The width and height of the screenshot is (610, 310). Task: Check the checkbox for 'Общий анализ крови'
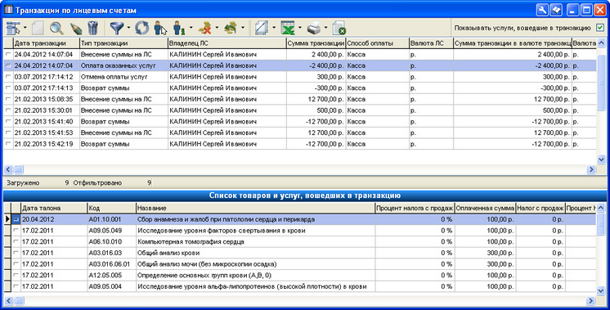(16, 253)
